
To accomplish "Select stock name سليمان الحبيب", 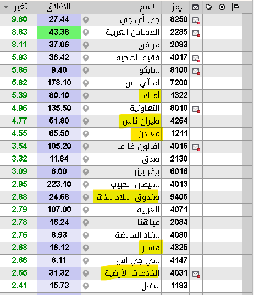I will pos(135,184).
